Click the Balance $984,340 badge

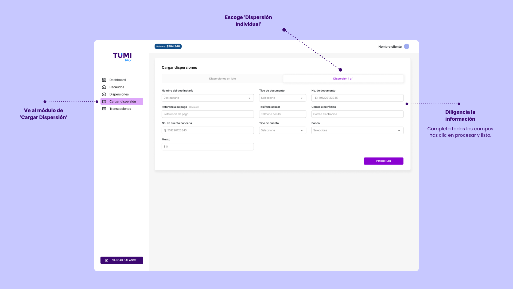168,47
